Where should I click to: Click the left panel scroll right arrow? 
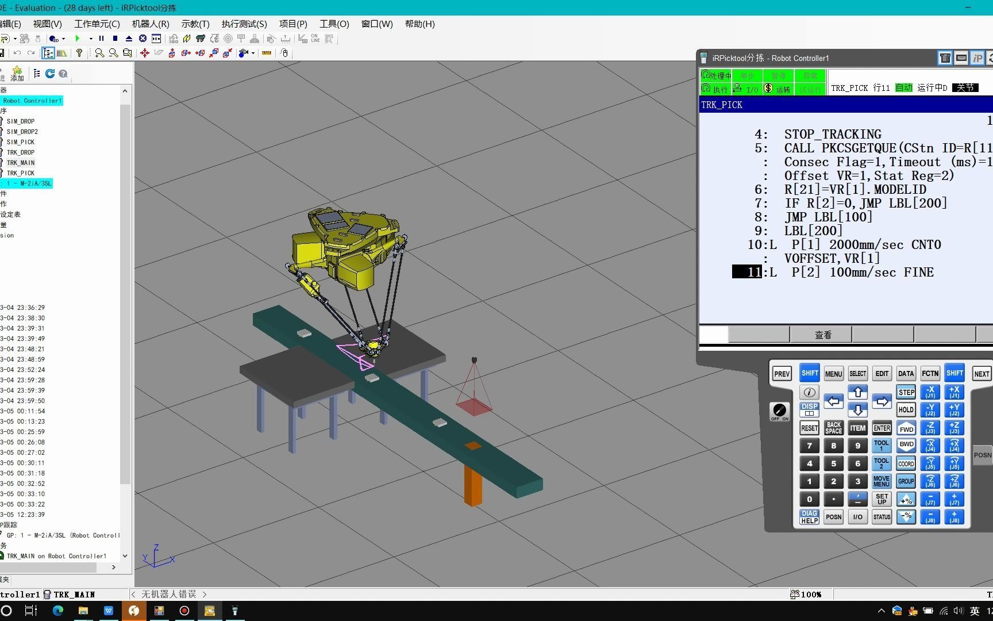[114, 567]
